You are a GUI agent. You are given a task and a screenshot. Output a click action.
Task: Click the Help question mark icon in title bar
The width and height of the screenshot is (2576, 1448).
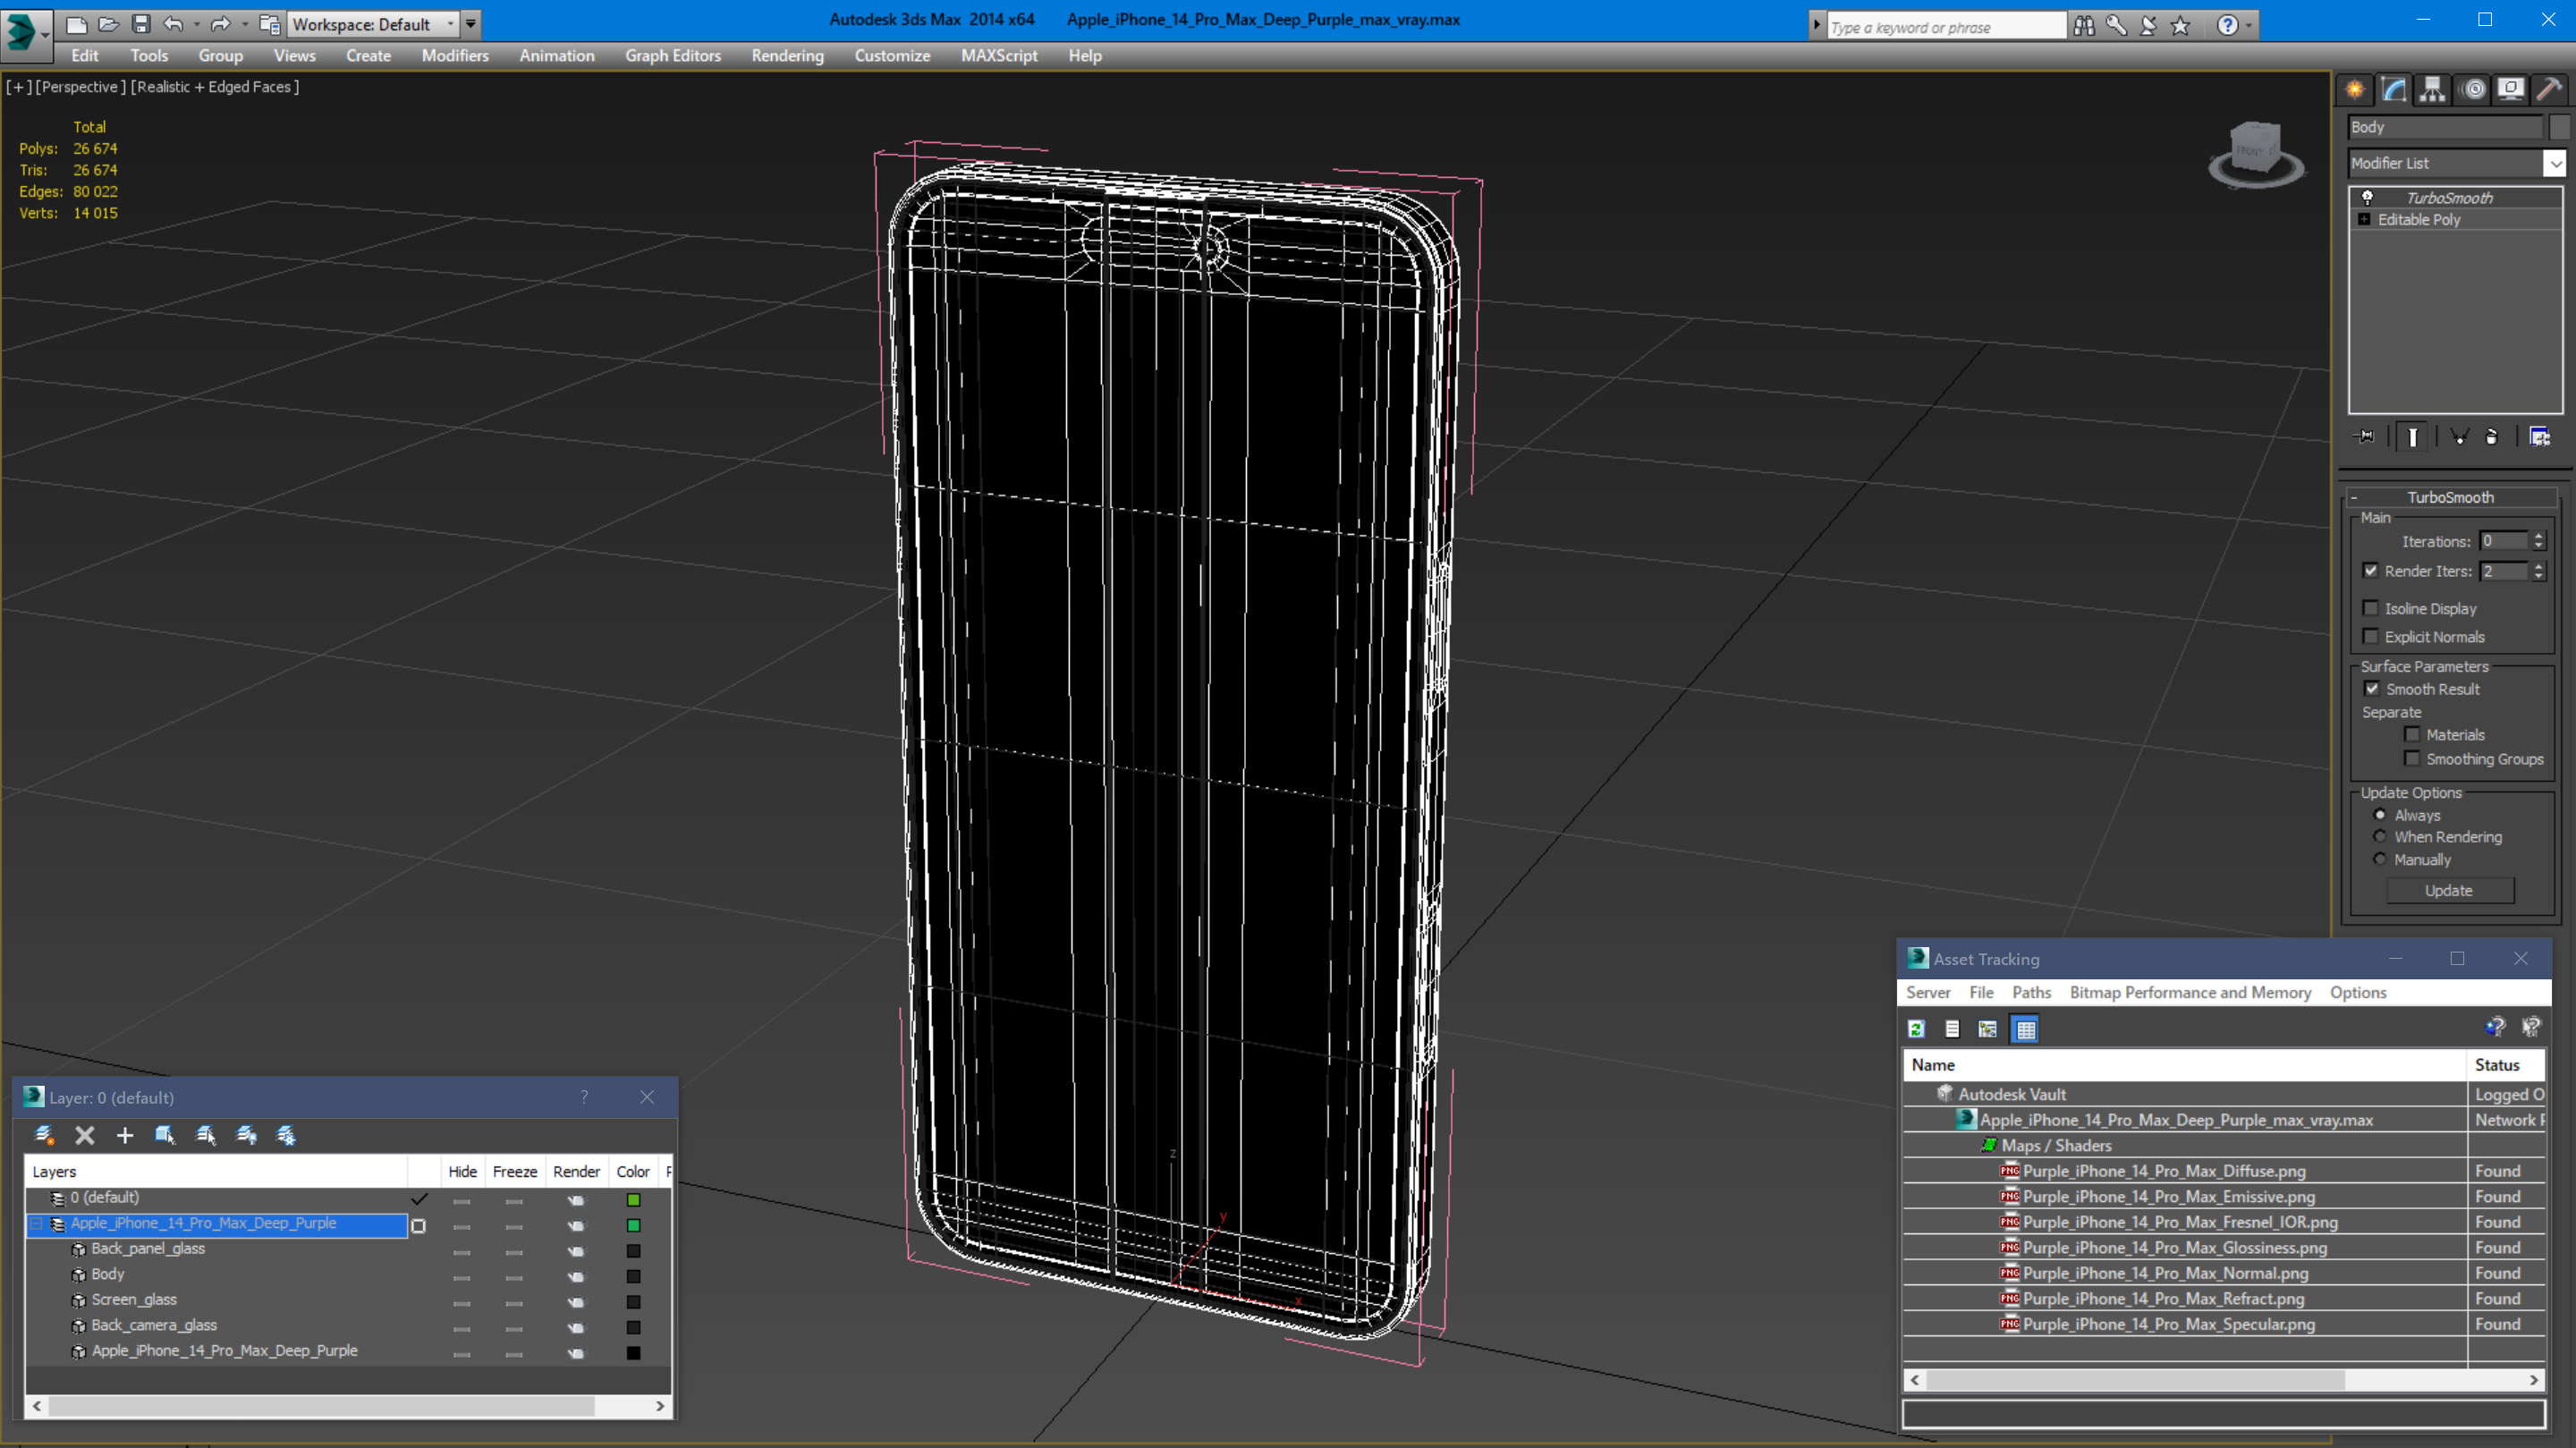click(2228, 26)
